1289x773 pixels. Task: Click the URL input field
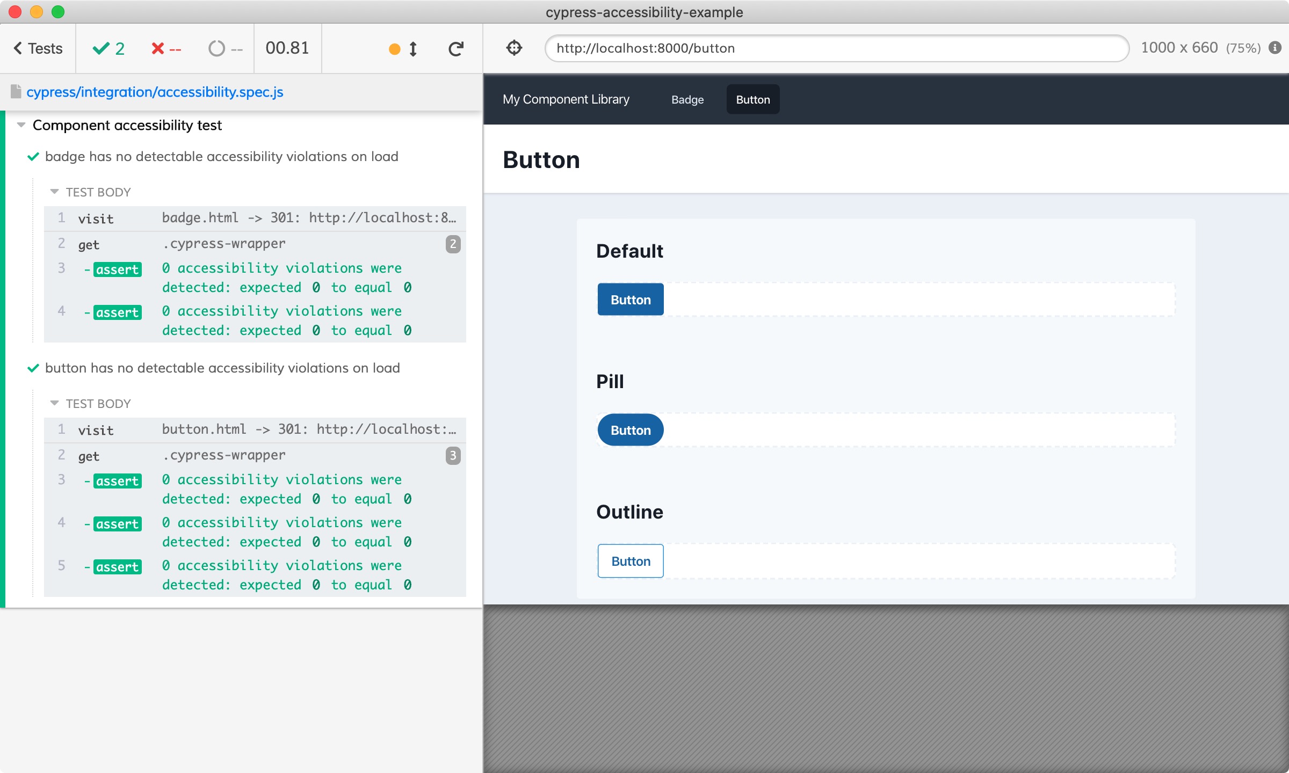point(837,47)
